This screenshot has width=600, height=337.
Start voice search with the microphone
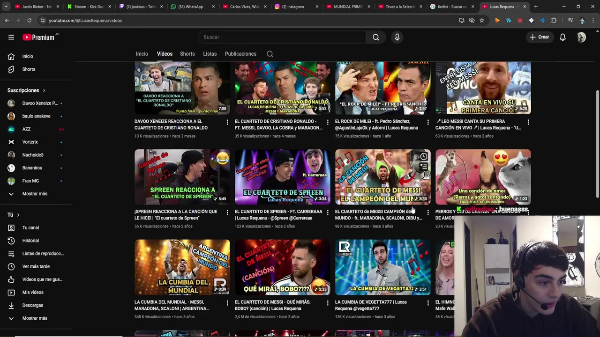pyautogui.click(x=397, y=37)
